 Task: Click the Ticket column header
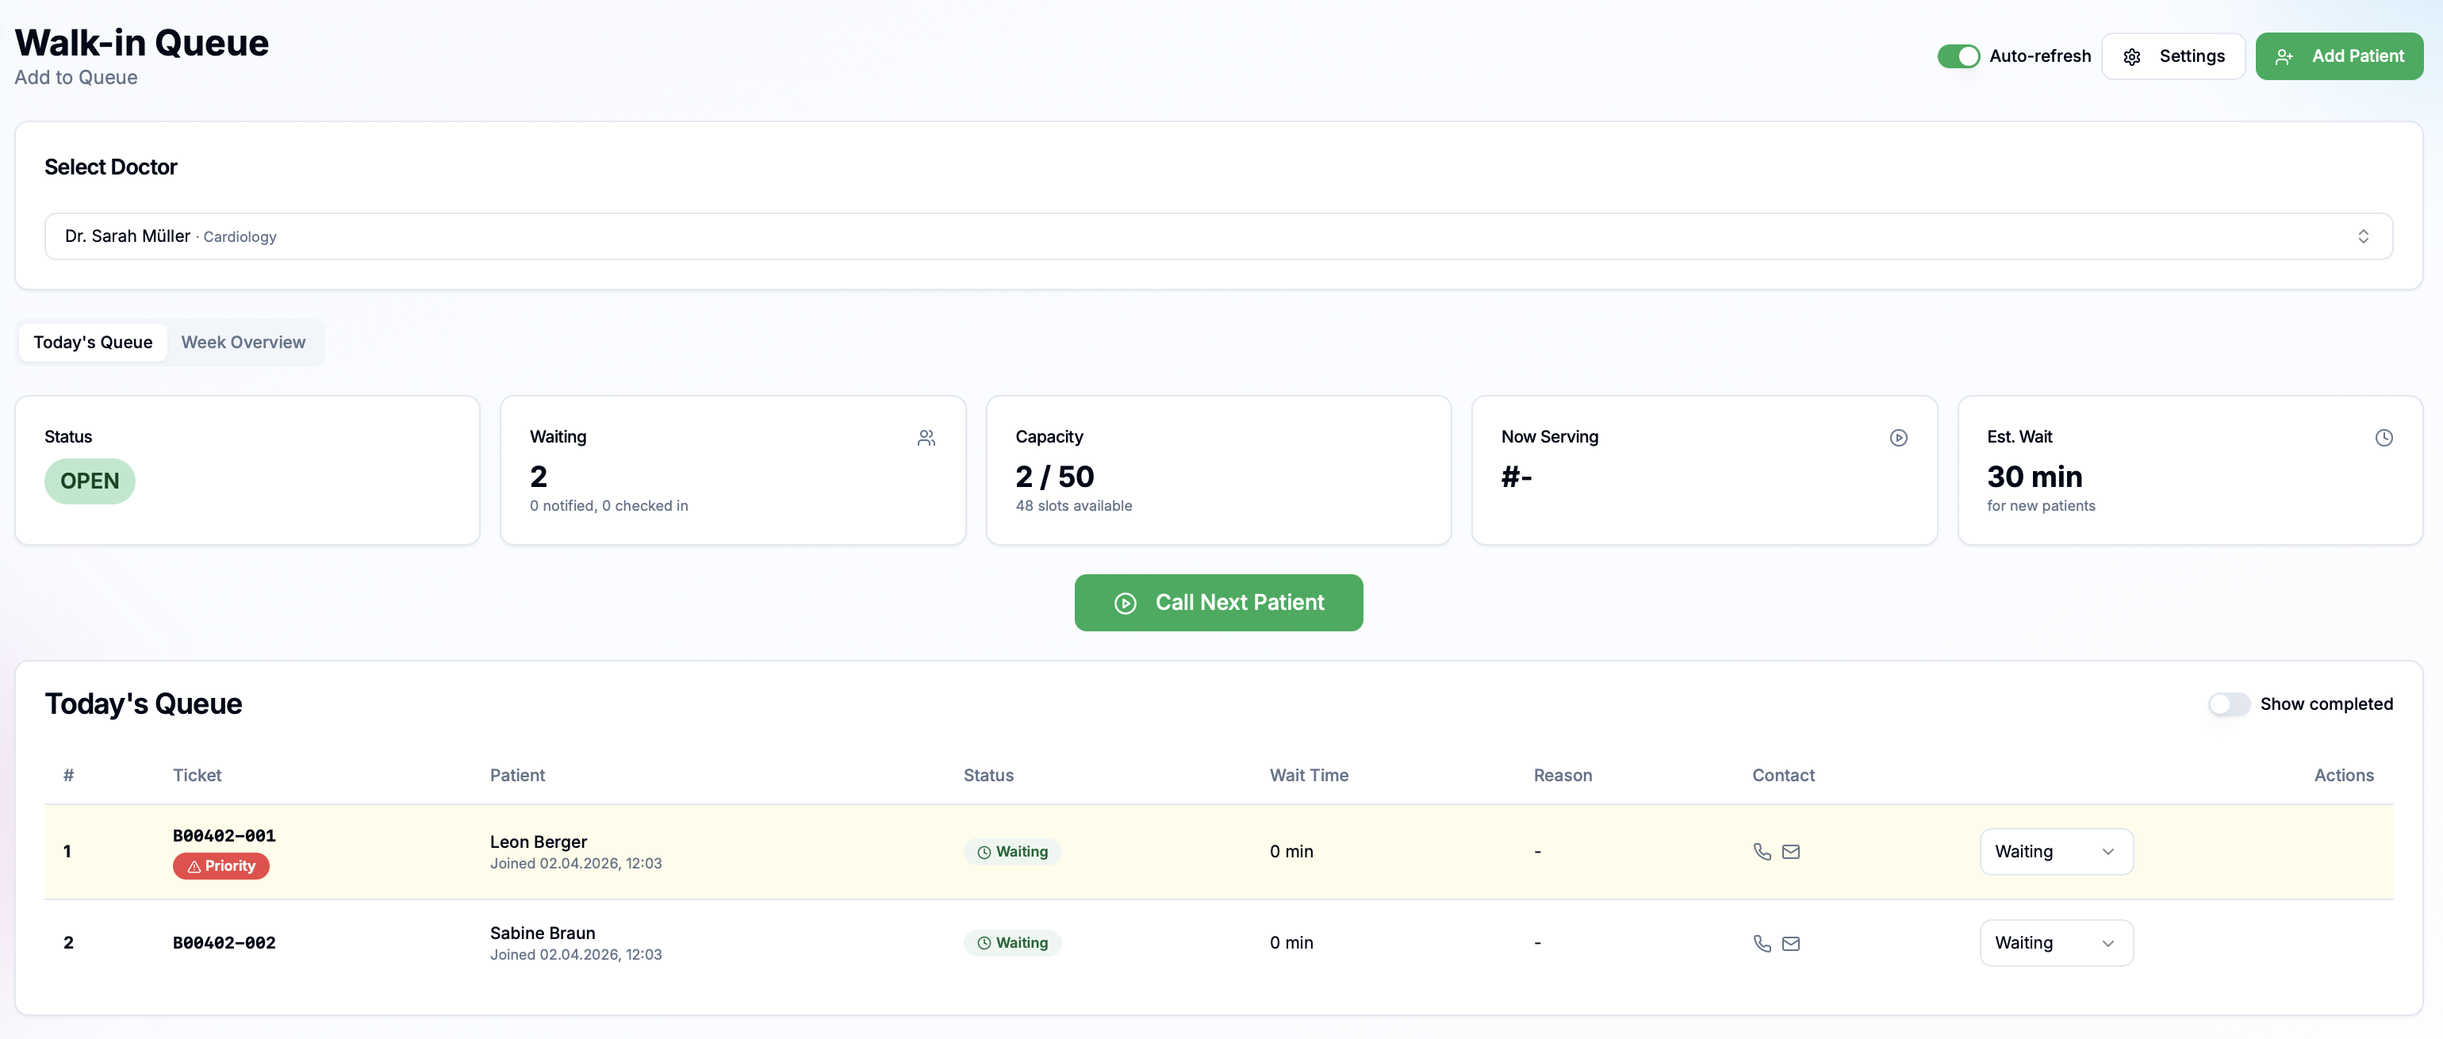[197, 775]
